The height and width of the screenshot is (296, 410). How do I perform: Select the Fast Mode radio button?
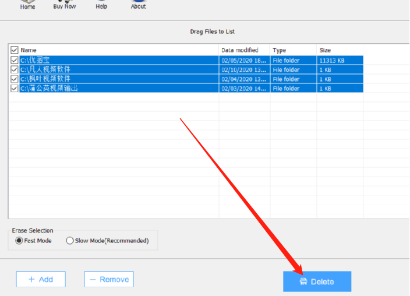click(x=19, y=241)
